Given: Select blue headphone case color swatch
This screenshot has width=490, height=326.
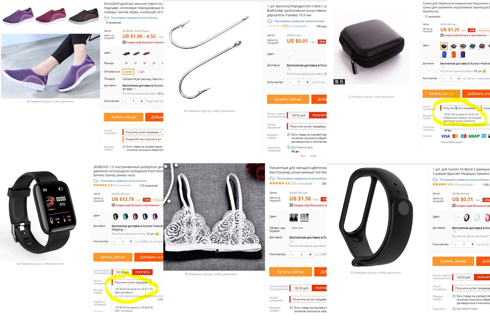Looking at the screenshot, I should pyautogui.click(x=444, y=54).
